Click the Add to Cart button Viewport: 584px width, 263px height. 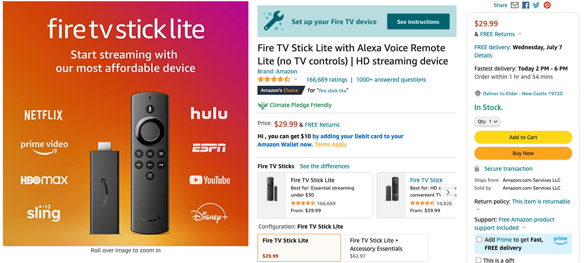click(x=523, y=137)
